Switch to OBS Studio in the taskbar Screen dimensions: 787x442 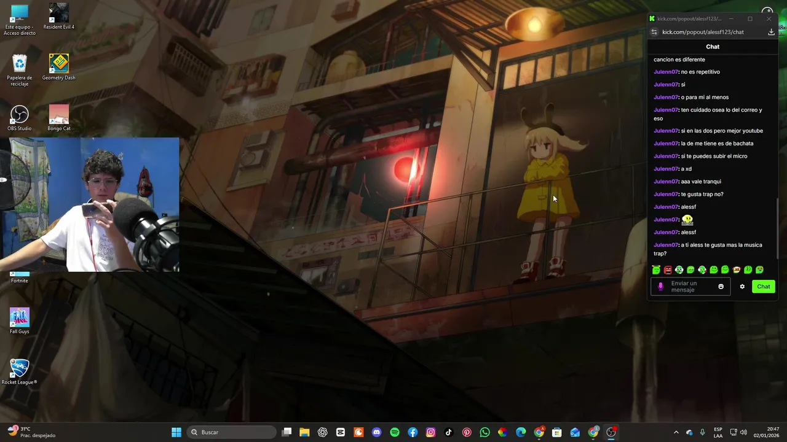coord(611,432)
